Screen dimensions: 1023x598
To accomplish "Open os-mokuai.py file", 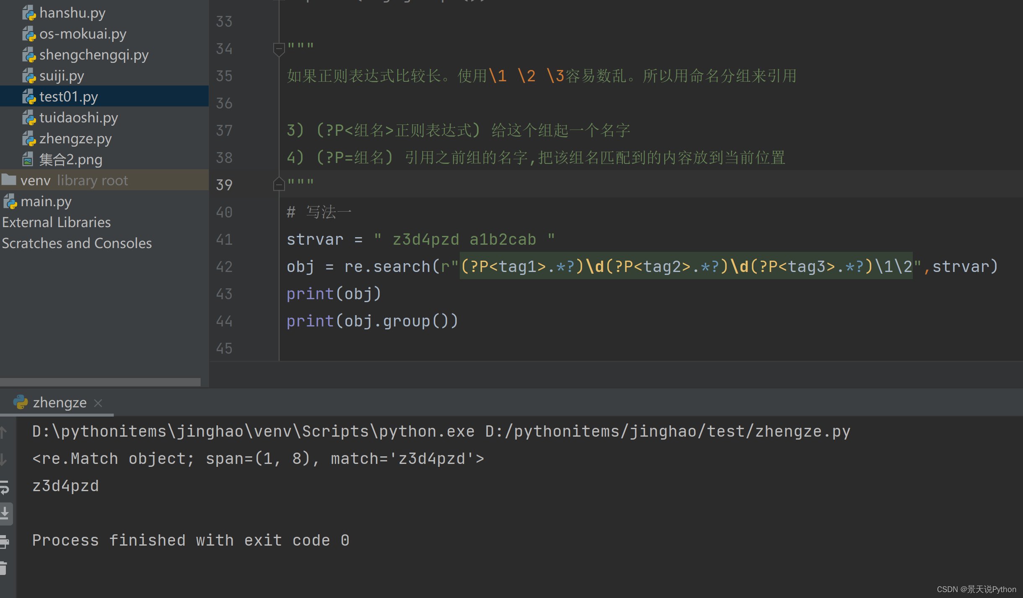I will [x=83, y=34].
